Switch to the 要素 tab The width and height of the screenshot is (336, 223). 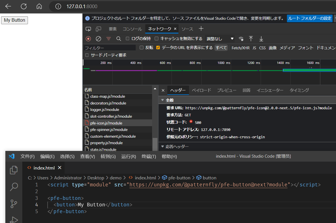coord(113,29)
